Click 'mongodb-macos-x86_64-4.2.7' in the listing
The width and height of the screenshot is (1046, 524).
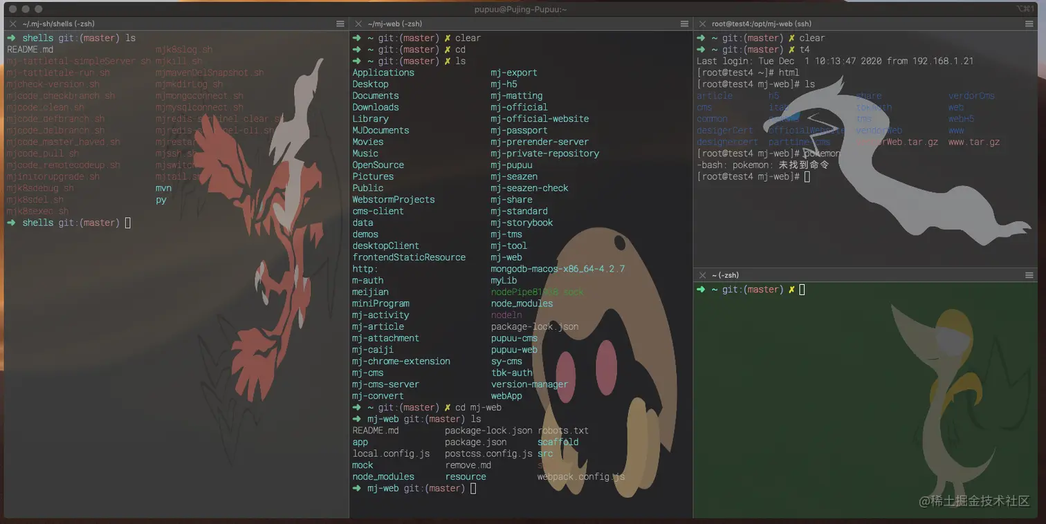click(x=558, y=269)
